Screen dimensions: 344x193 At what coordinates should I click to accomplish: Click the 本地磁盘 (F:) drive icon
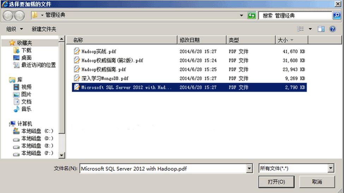click(16, 154)
